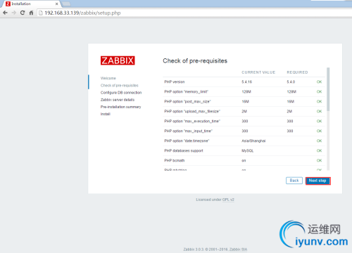Select Pre-installation summary step
This screenshot has width=352, height=253.
tap(120, 107)
